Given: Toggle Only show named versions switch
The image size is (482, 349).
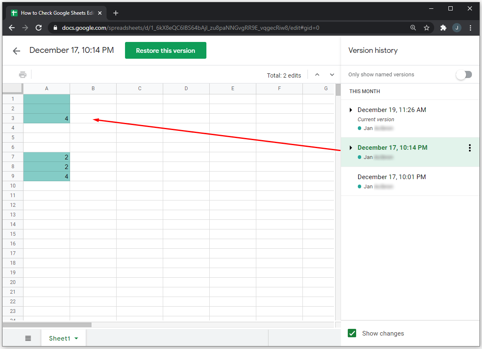Looking at the screenshot, I should tap(464, 75).
